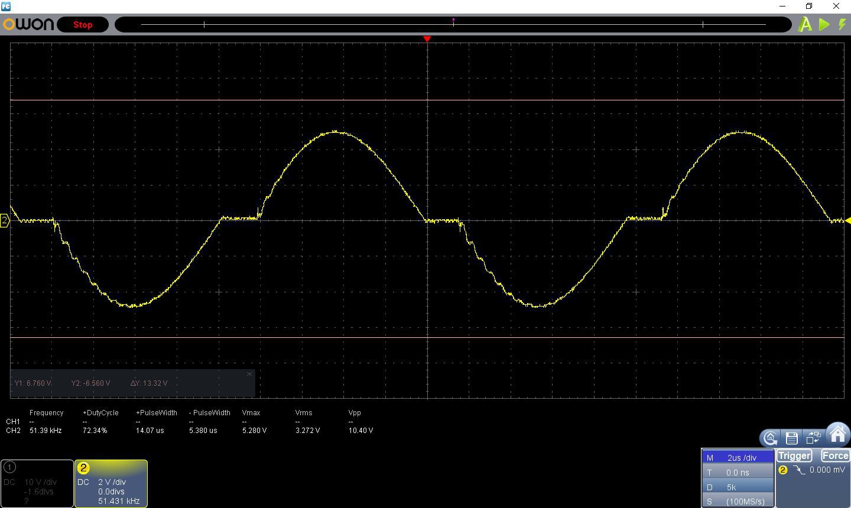Screen dimensions: 851x508
Task: Close the cursor measurement readout panel
Action: coord(249,374)
